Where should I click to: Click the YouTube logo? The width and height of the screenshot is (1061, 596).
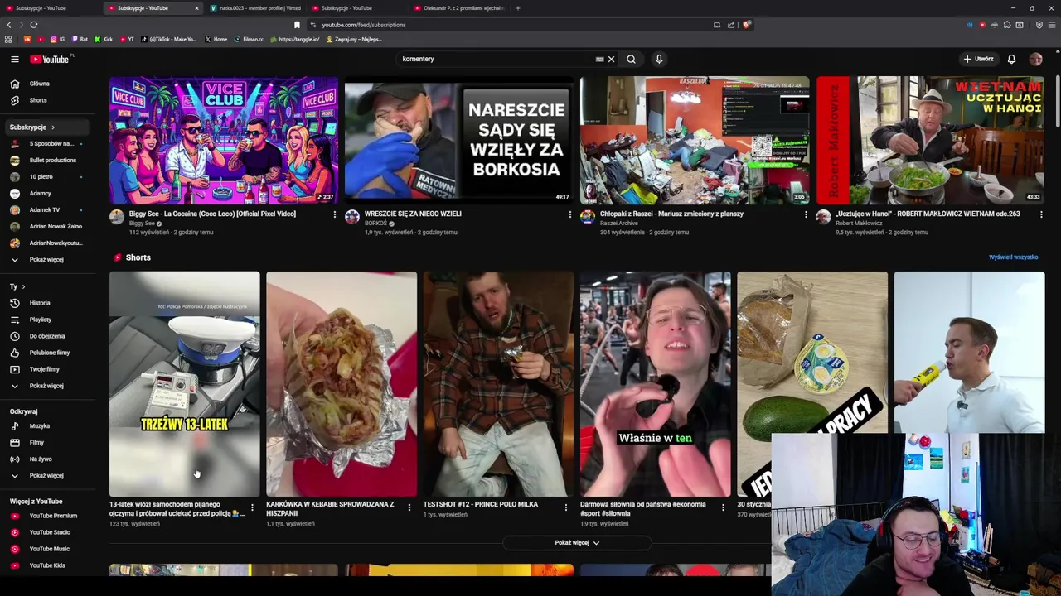coord(51,59)
